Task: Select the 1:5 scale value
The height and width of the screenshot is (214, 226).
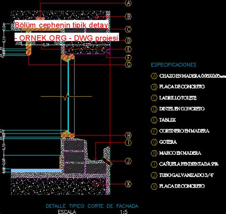Action: (124, 212)
